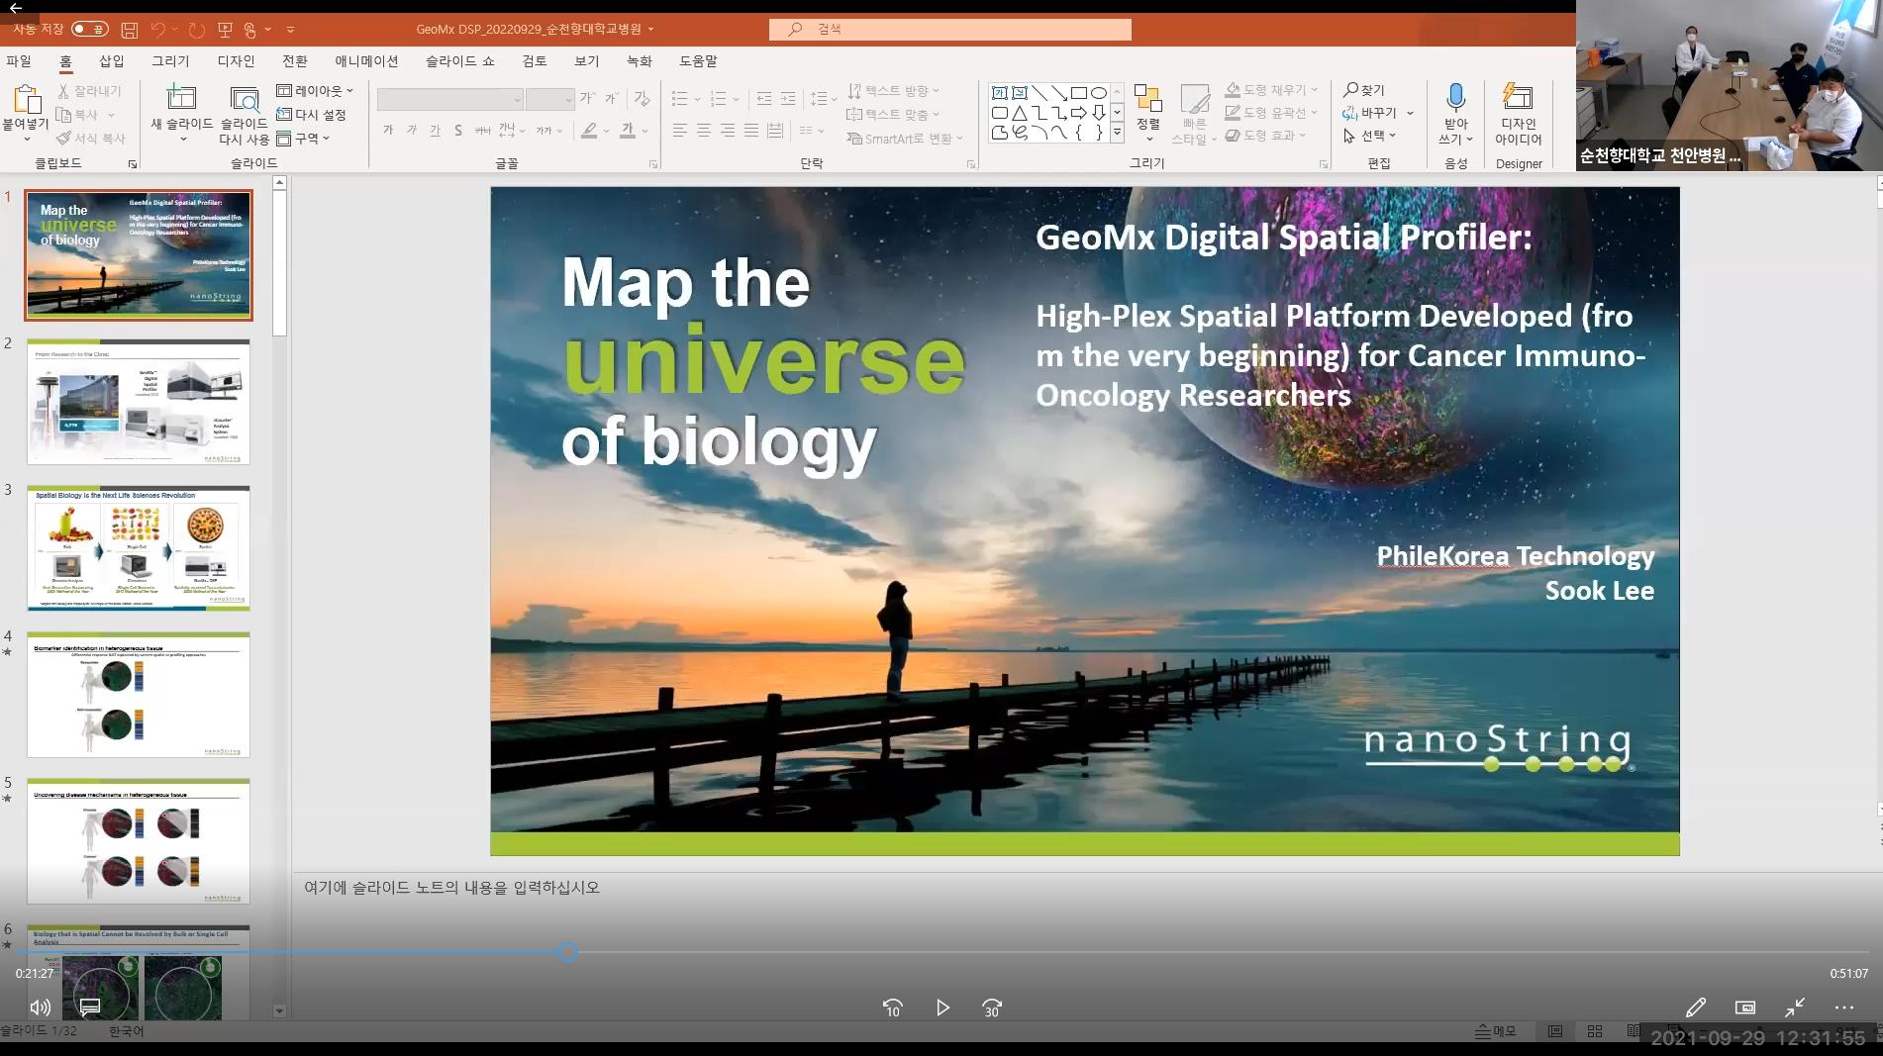This screenshot has width=1883, height=1056.
Task: Open Align Text (텍스트 맞춤) dropdown
Action: tap(893, 114)
